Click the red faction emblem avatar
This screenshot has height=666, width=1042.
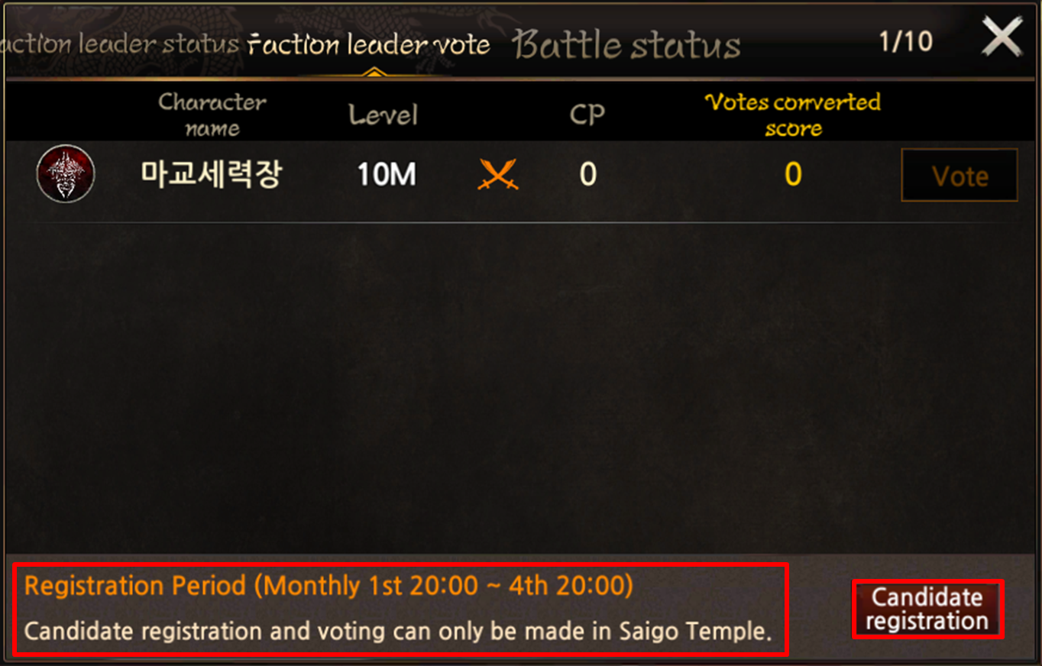(66, 174)
